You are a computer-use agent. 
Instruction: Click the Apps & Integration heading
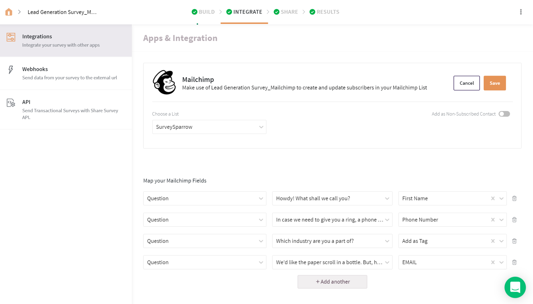(x=180, y=38)
